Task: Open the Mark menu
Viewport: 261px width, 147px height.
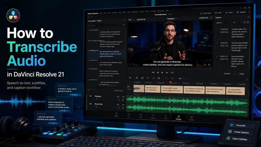Action: 124,12
